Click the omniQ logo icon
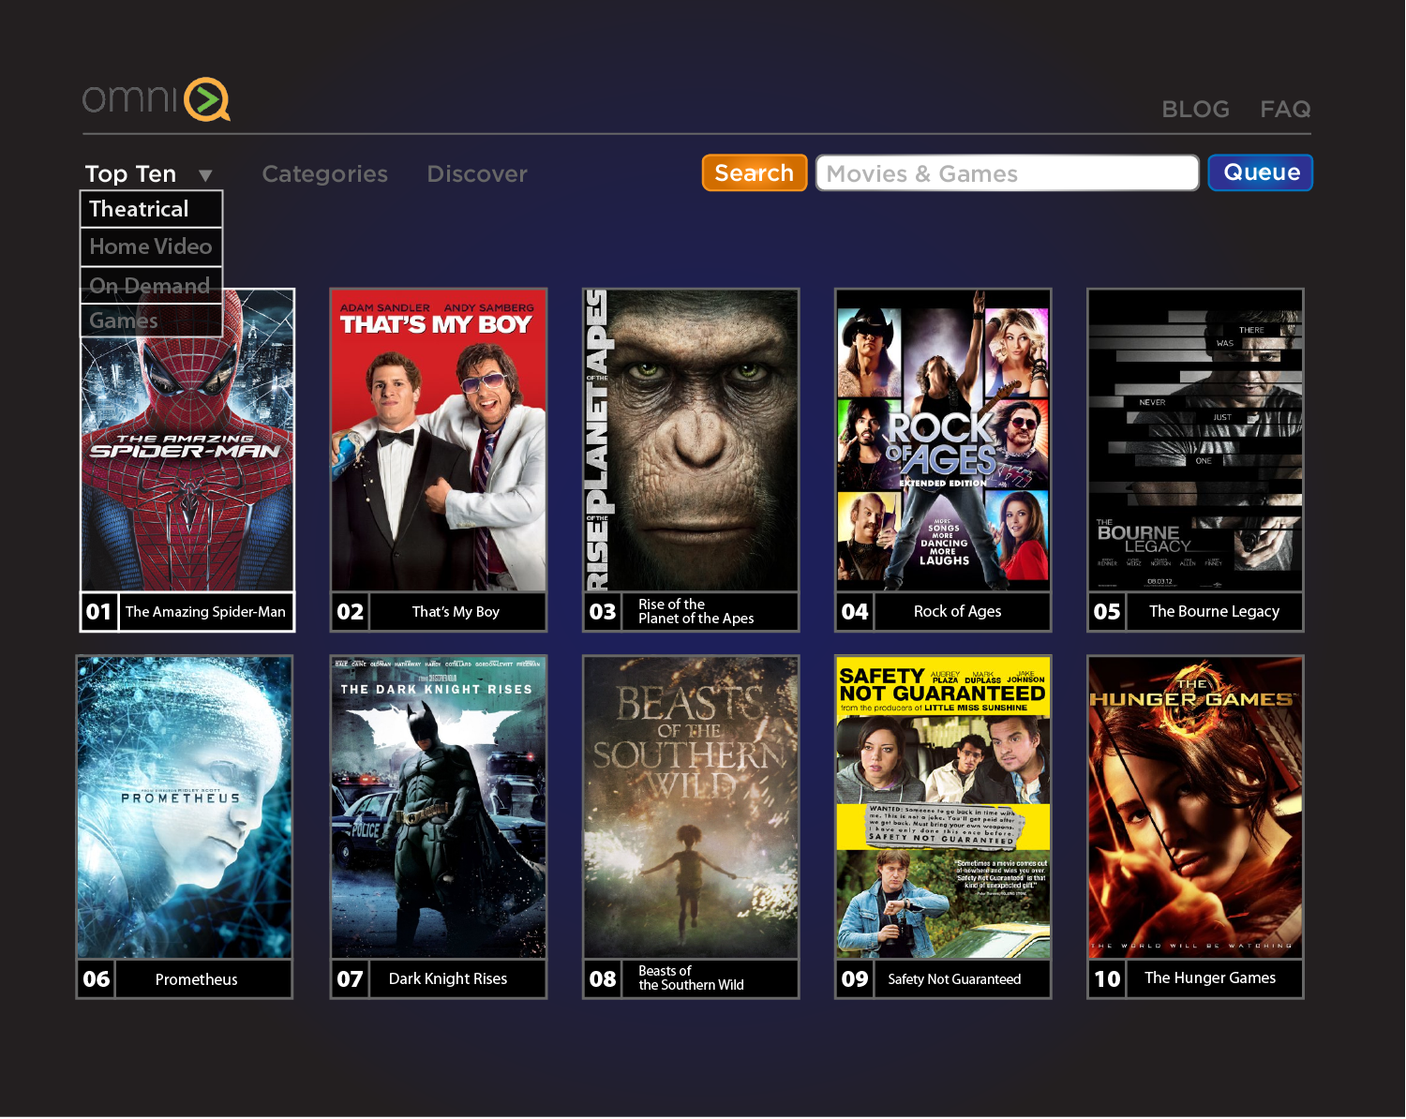Viewport: 1406px width, 1119px height. (207, 99)
